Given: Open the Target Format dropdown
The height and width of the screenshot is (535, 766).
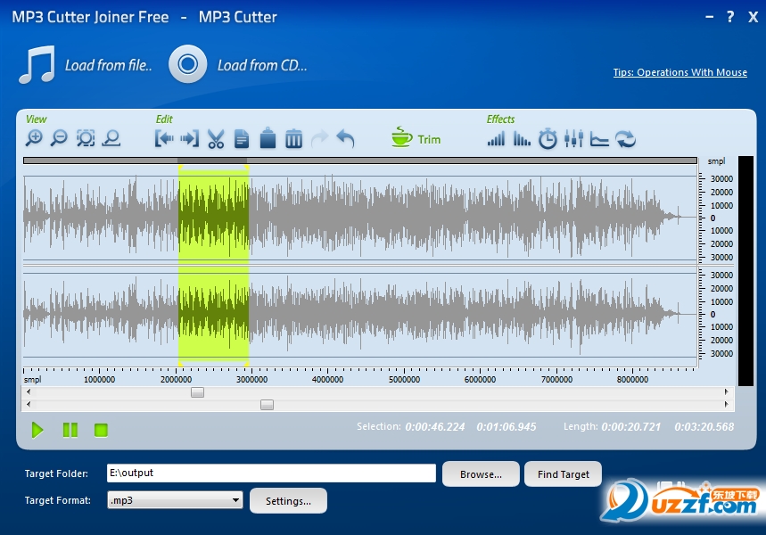Looking at the screenshot, I should (x=175, y=500).
